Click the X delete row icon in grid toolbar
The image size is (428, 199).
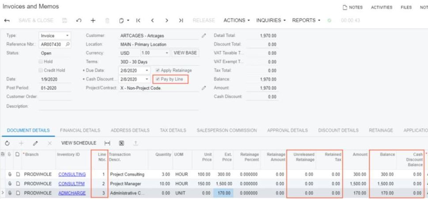(x=49, y=143)
